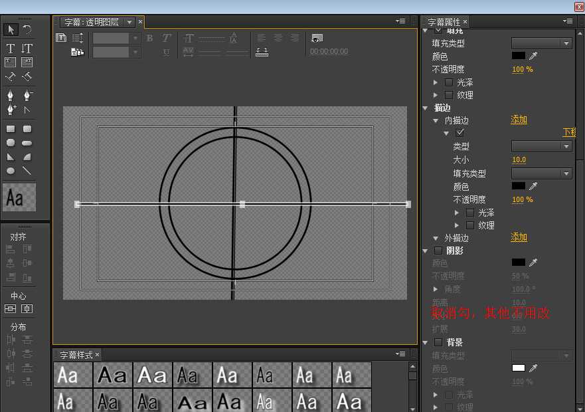
Task: Click the inner stroke 颜色 swatch
Action: [518, 185]
